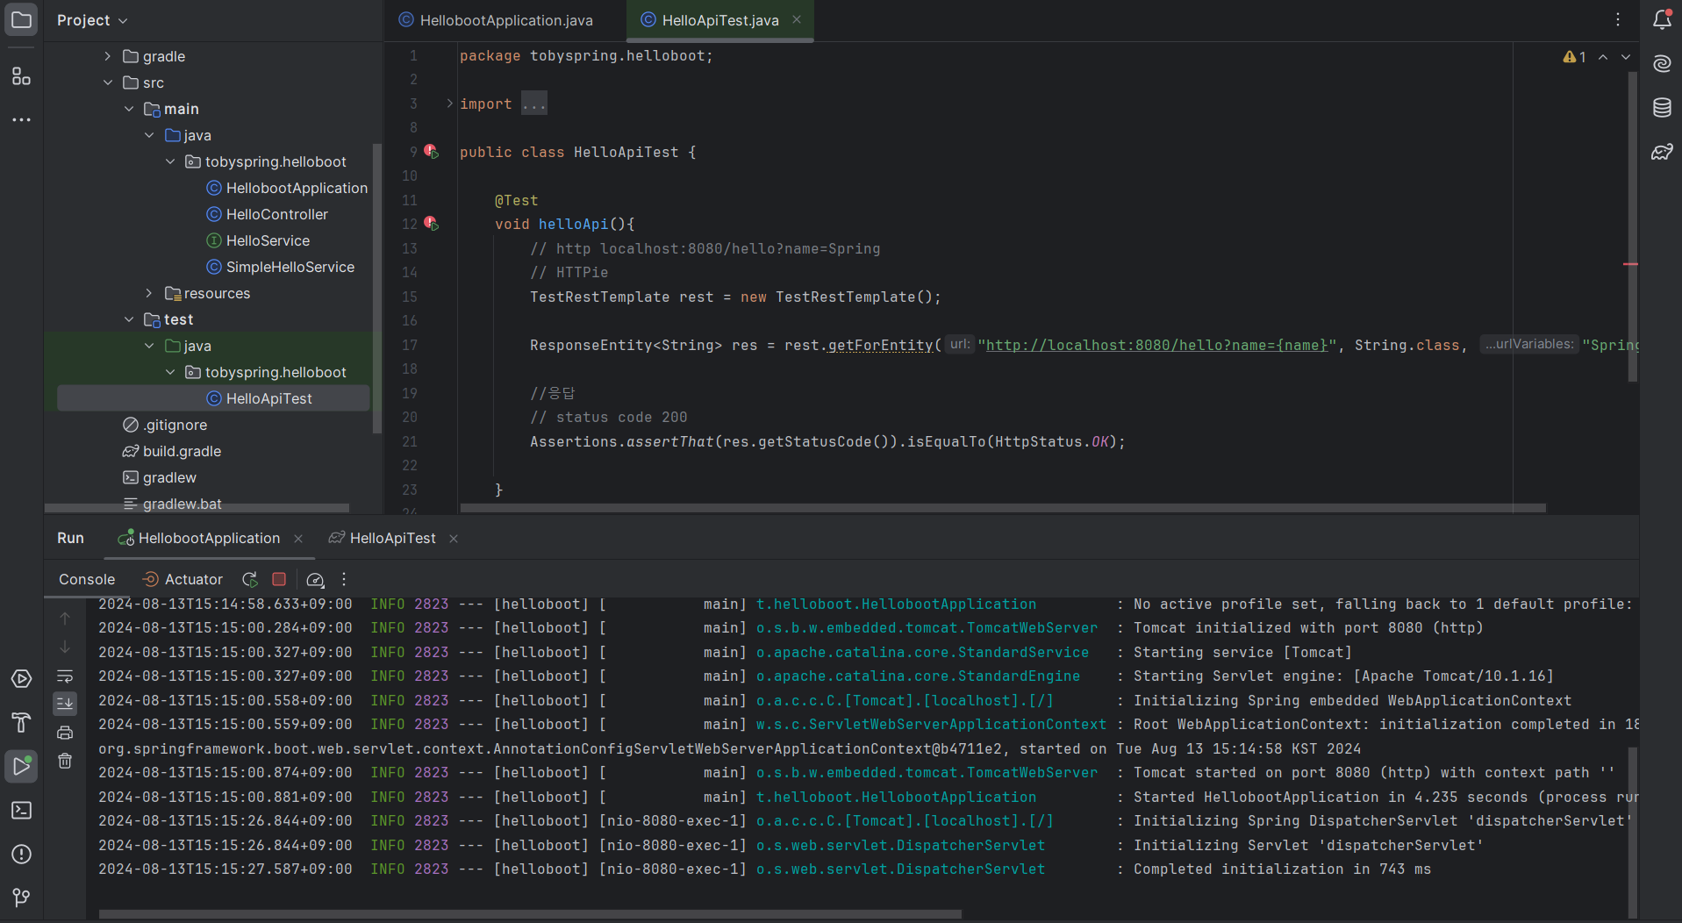Jump up the stack trace arrow
The image size is (1682, 923).
(x=65, y=619)
